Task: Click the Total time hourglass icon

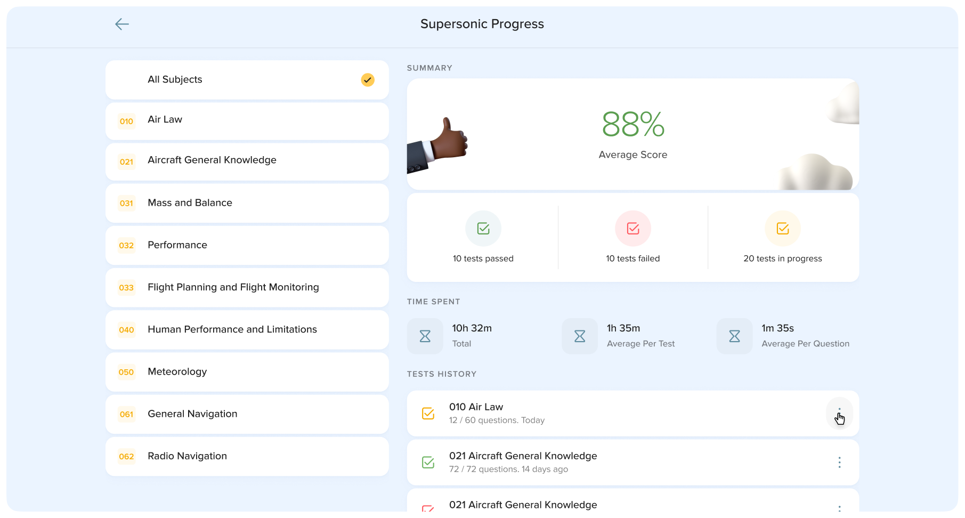Action: pyautogui.click(x=425, y=336)
